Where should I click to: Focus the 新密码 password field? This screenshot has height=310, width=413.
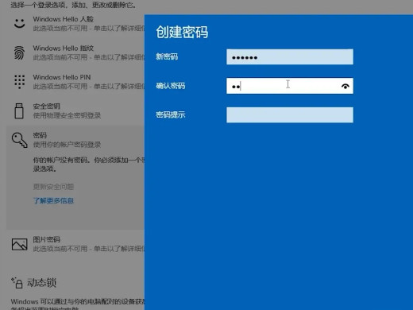click(290, 56)
